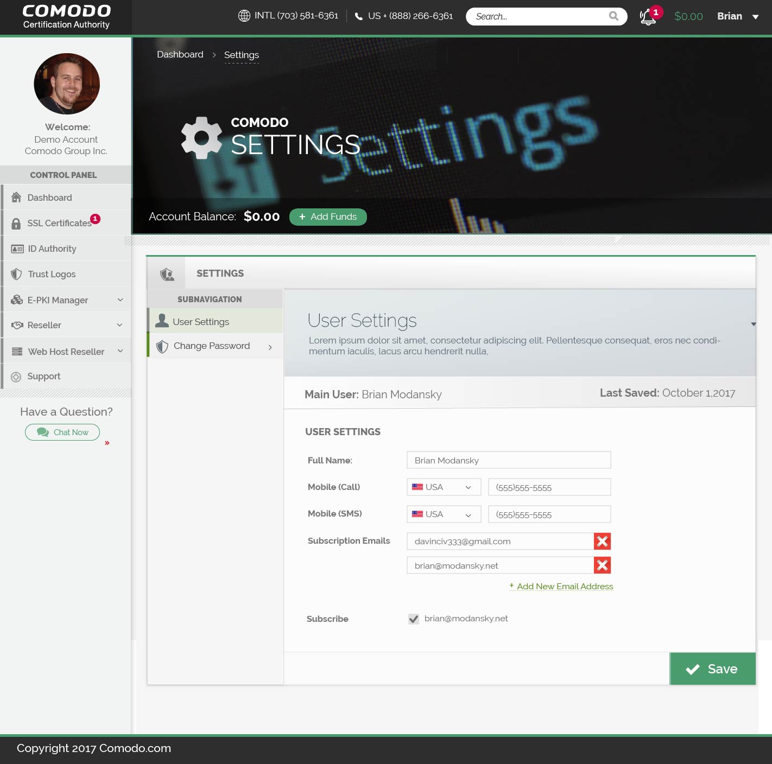Select User Settings in subnavigation
This screenshot has height=764, width=772.
215,321
